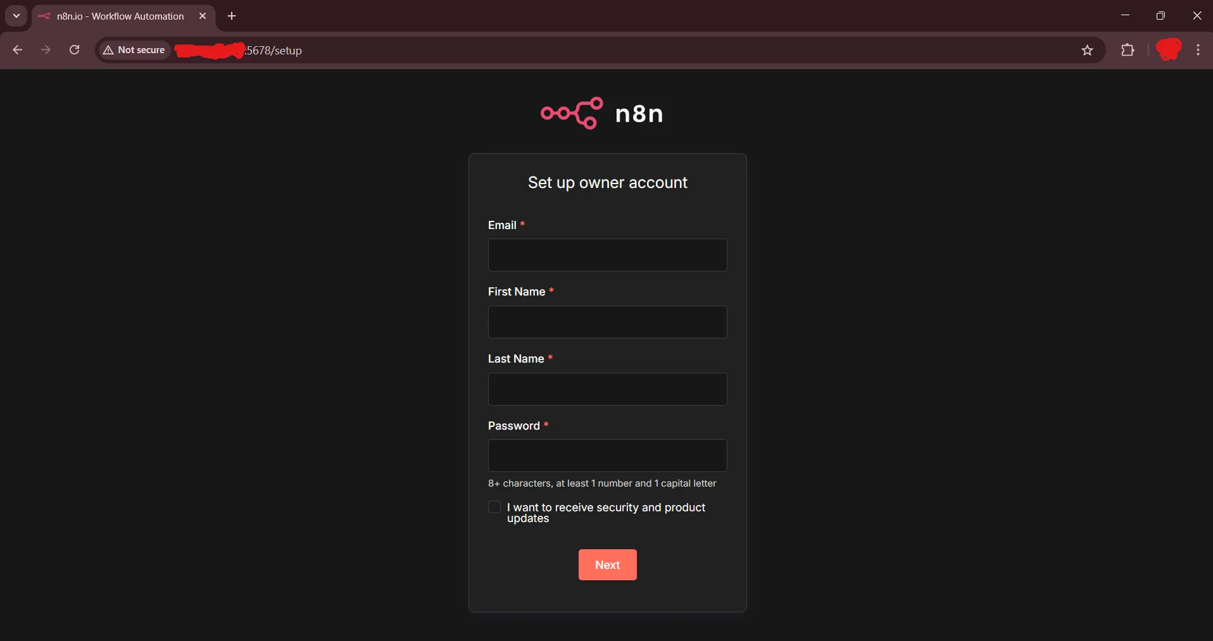Screen dimensions: 1213x641
Task: Click the browser back arrow
Action: tap(18, 50)
